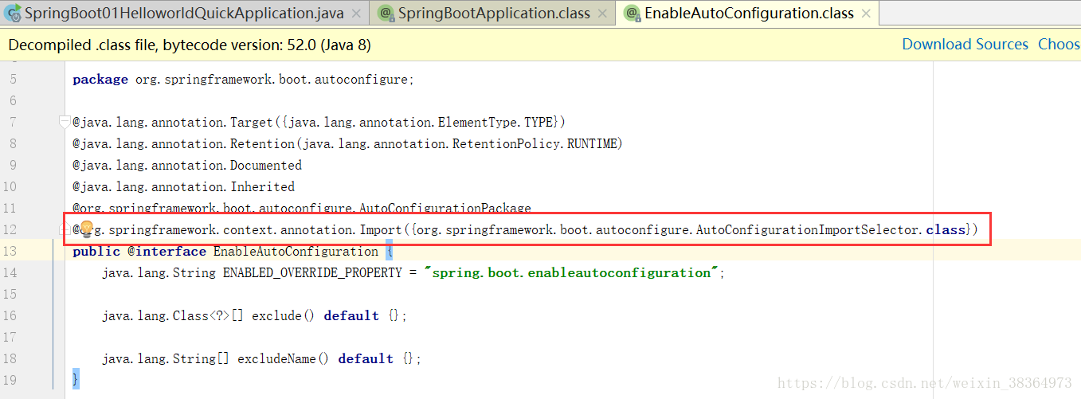The image size is (1081, 399).
Task: Close the EnableAutoConfiguration.class tab
Action: (866, 14)
